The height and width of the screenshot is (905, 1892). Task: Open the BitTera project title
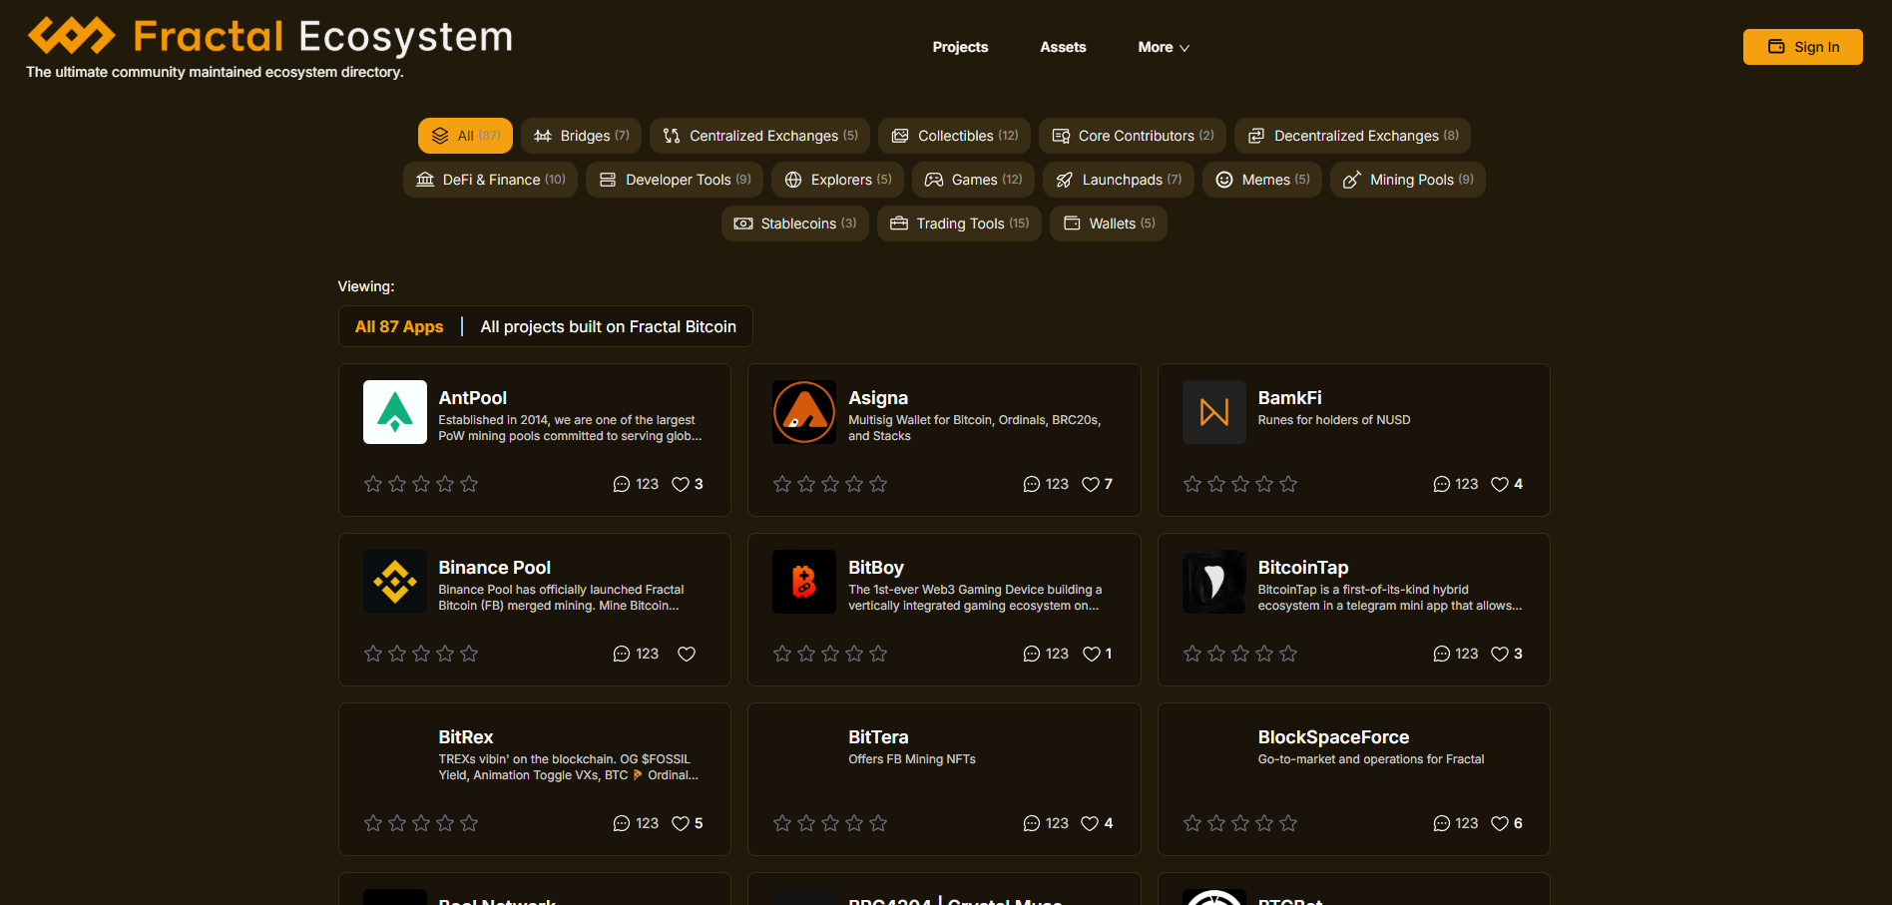coord(878,737)
